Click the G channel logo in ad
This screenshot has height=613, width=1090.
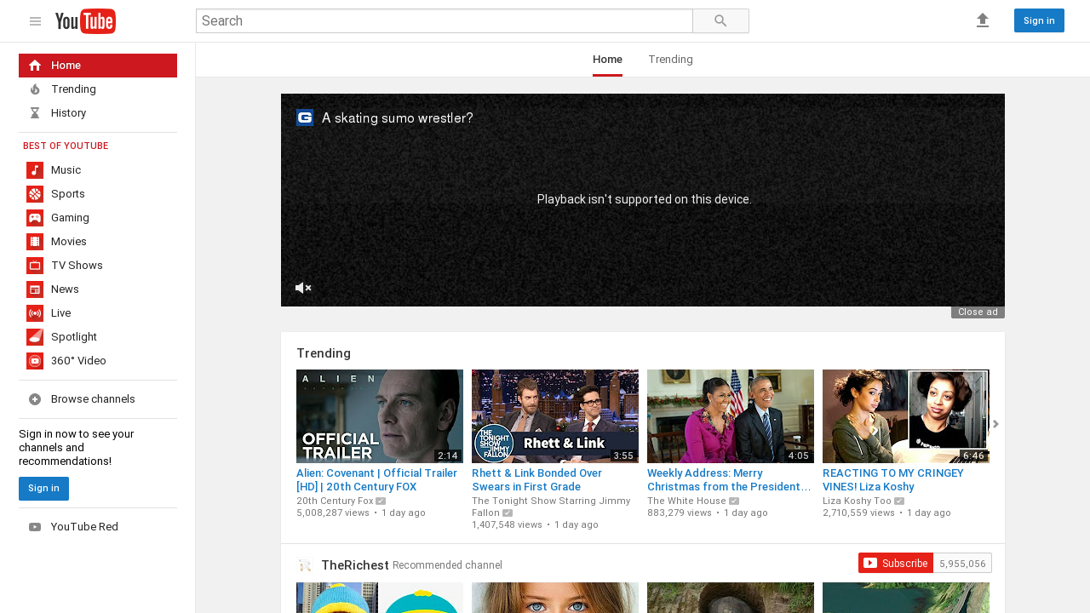coord(305,117)
